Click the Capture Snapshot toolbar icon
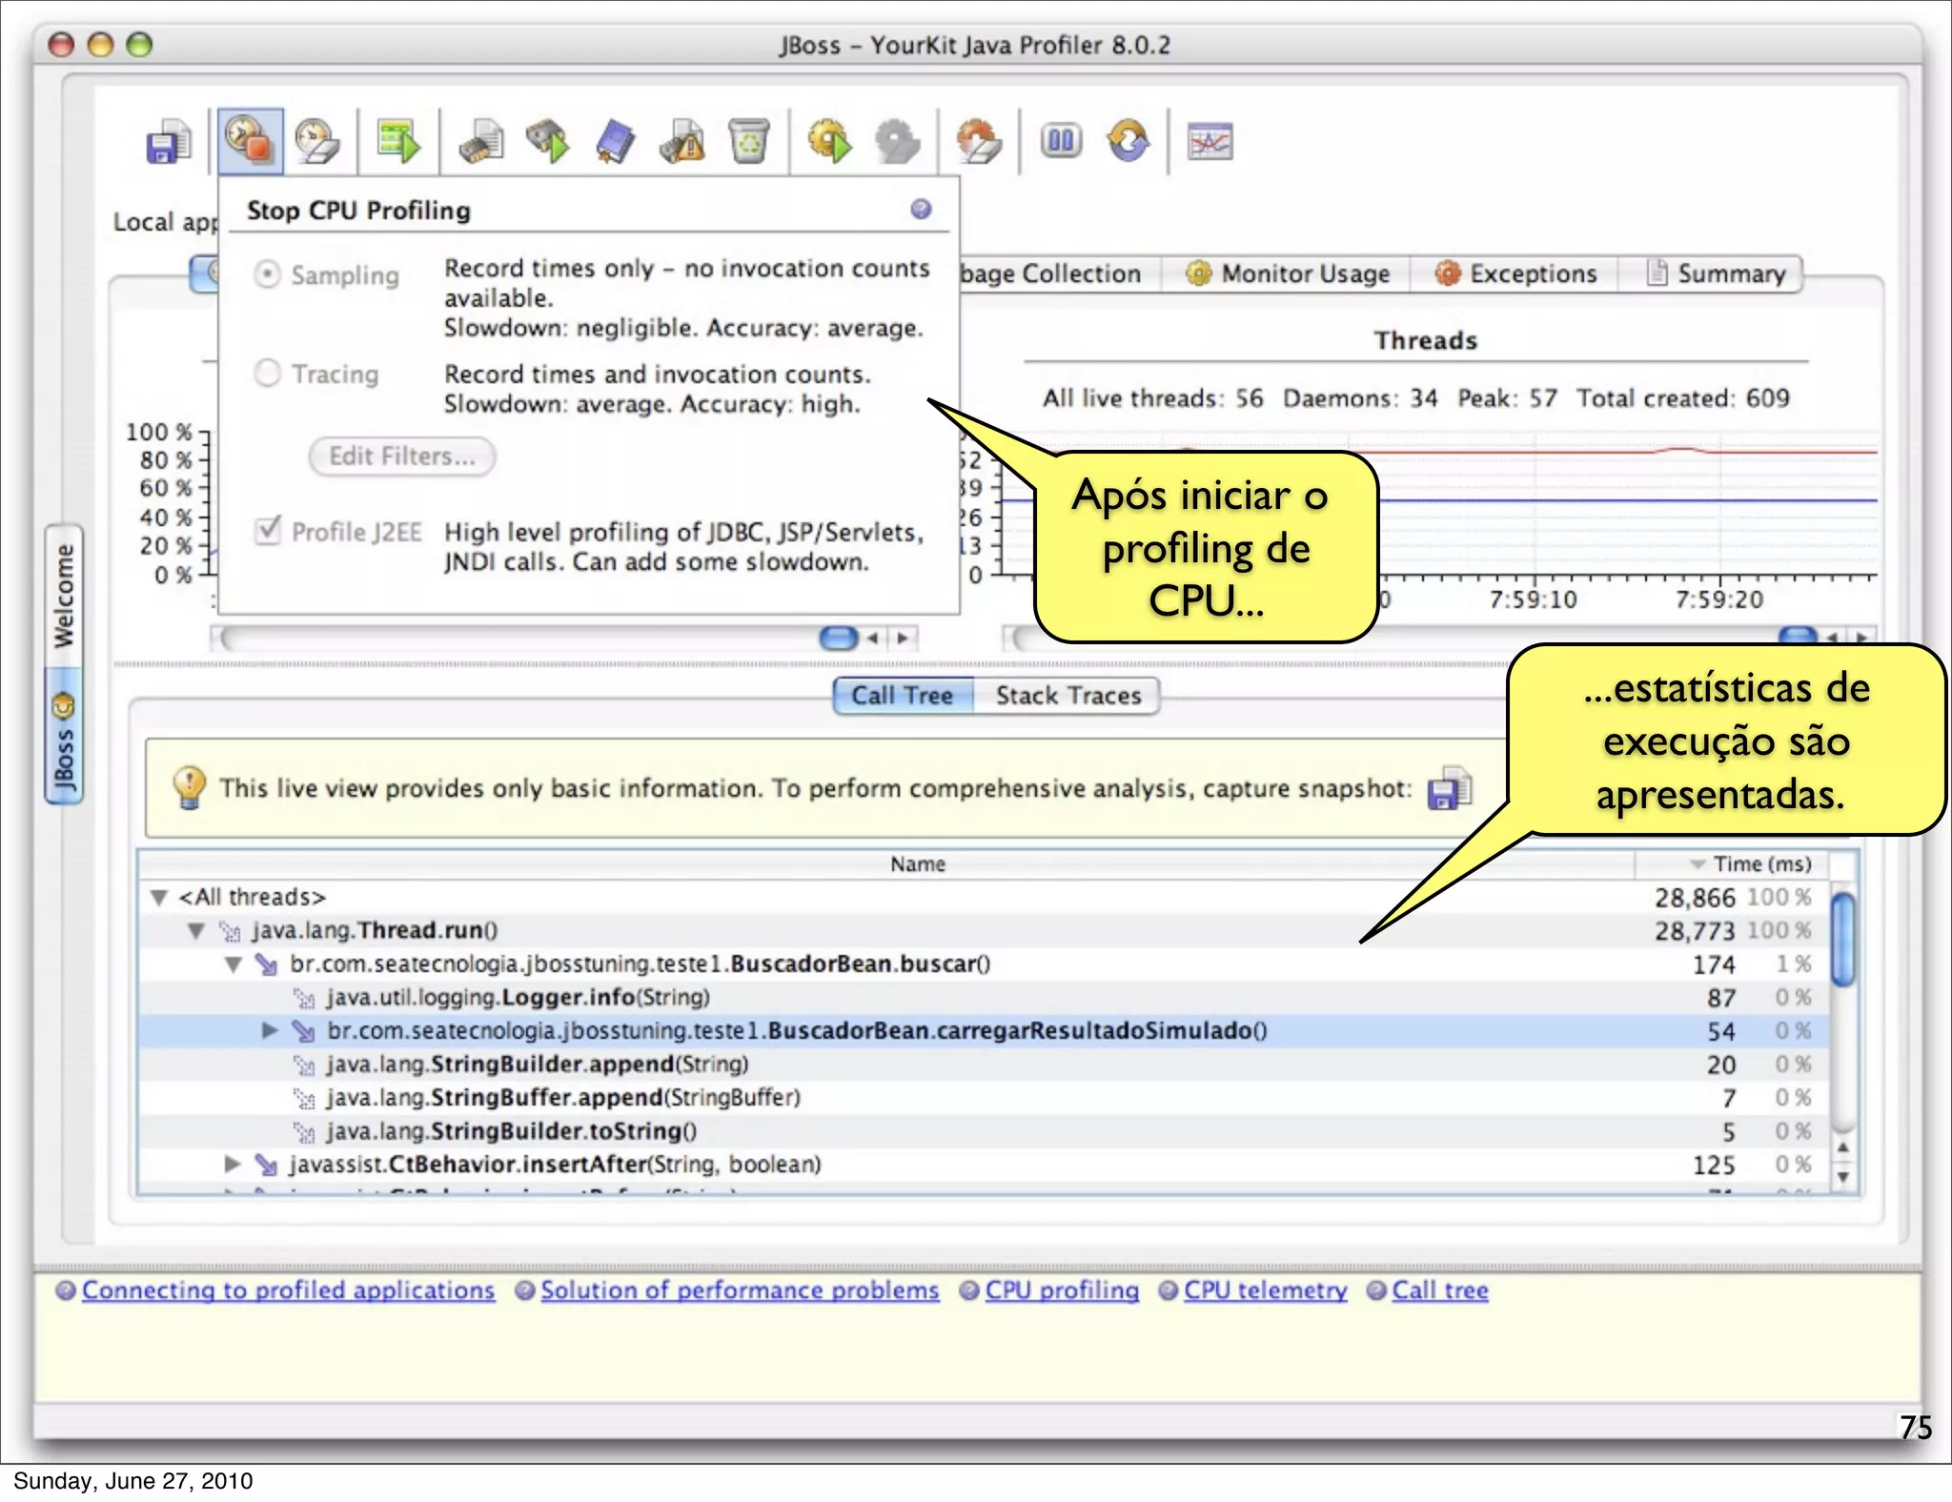This screenshot has height=1502, width=1952. (169, 143)
